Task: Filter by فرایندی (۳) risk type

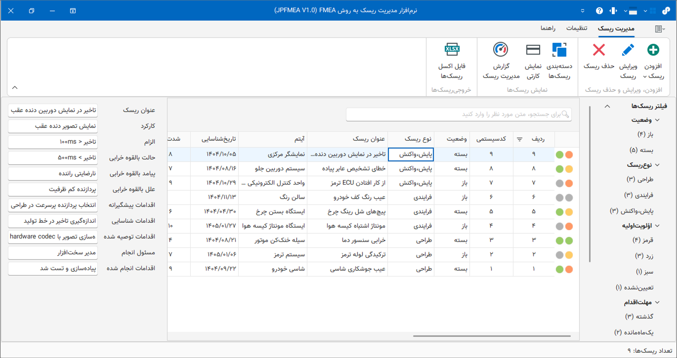Action: 639,195
